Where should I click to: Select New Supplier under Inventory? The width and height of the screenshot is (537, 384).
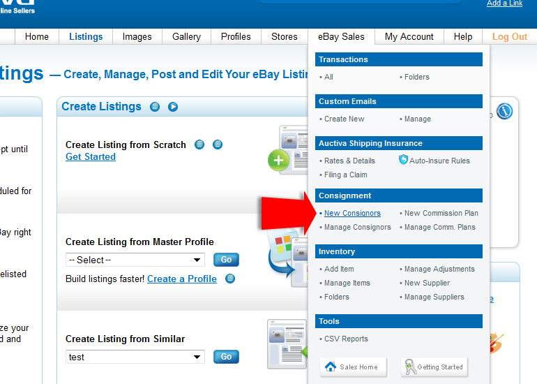pos(427,283)
